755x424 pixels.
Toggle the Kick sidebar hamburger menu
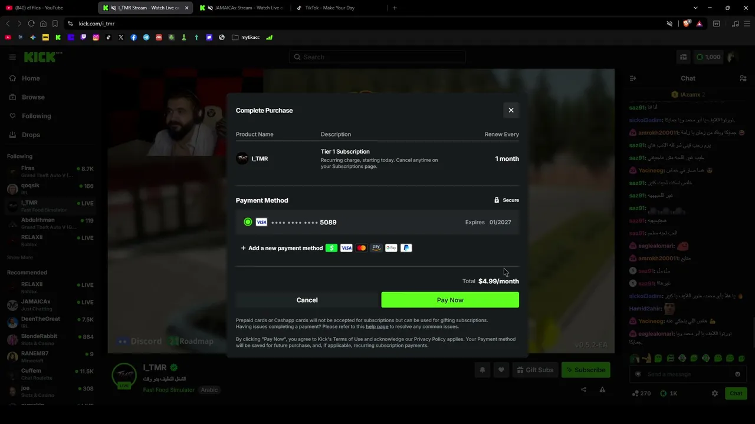point(12,57)
